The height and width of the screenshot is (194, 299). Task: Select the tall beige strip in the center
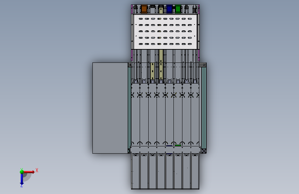click(x=161, y=65)
